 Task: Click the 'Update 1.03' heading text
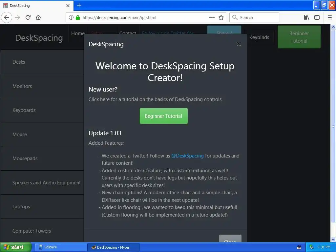[x=105, y=133]
